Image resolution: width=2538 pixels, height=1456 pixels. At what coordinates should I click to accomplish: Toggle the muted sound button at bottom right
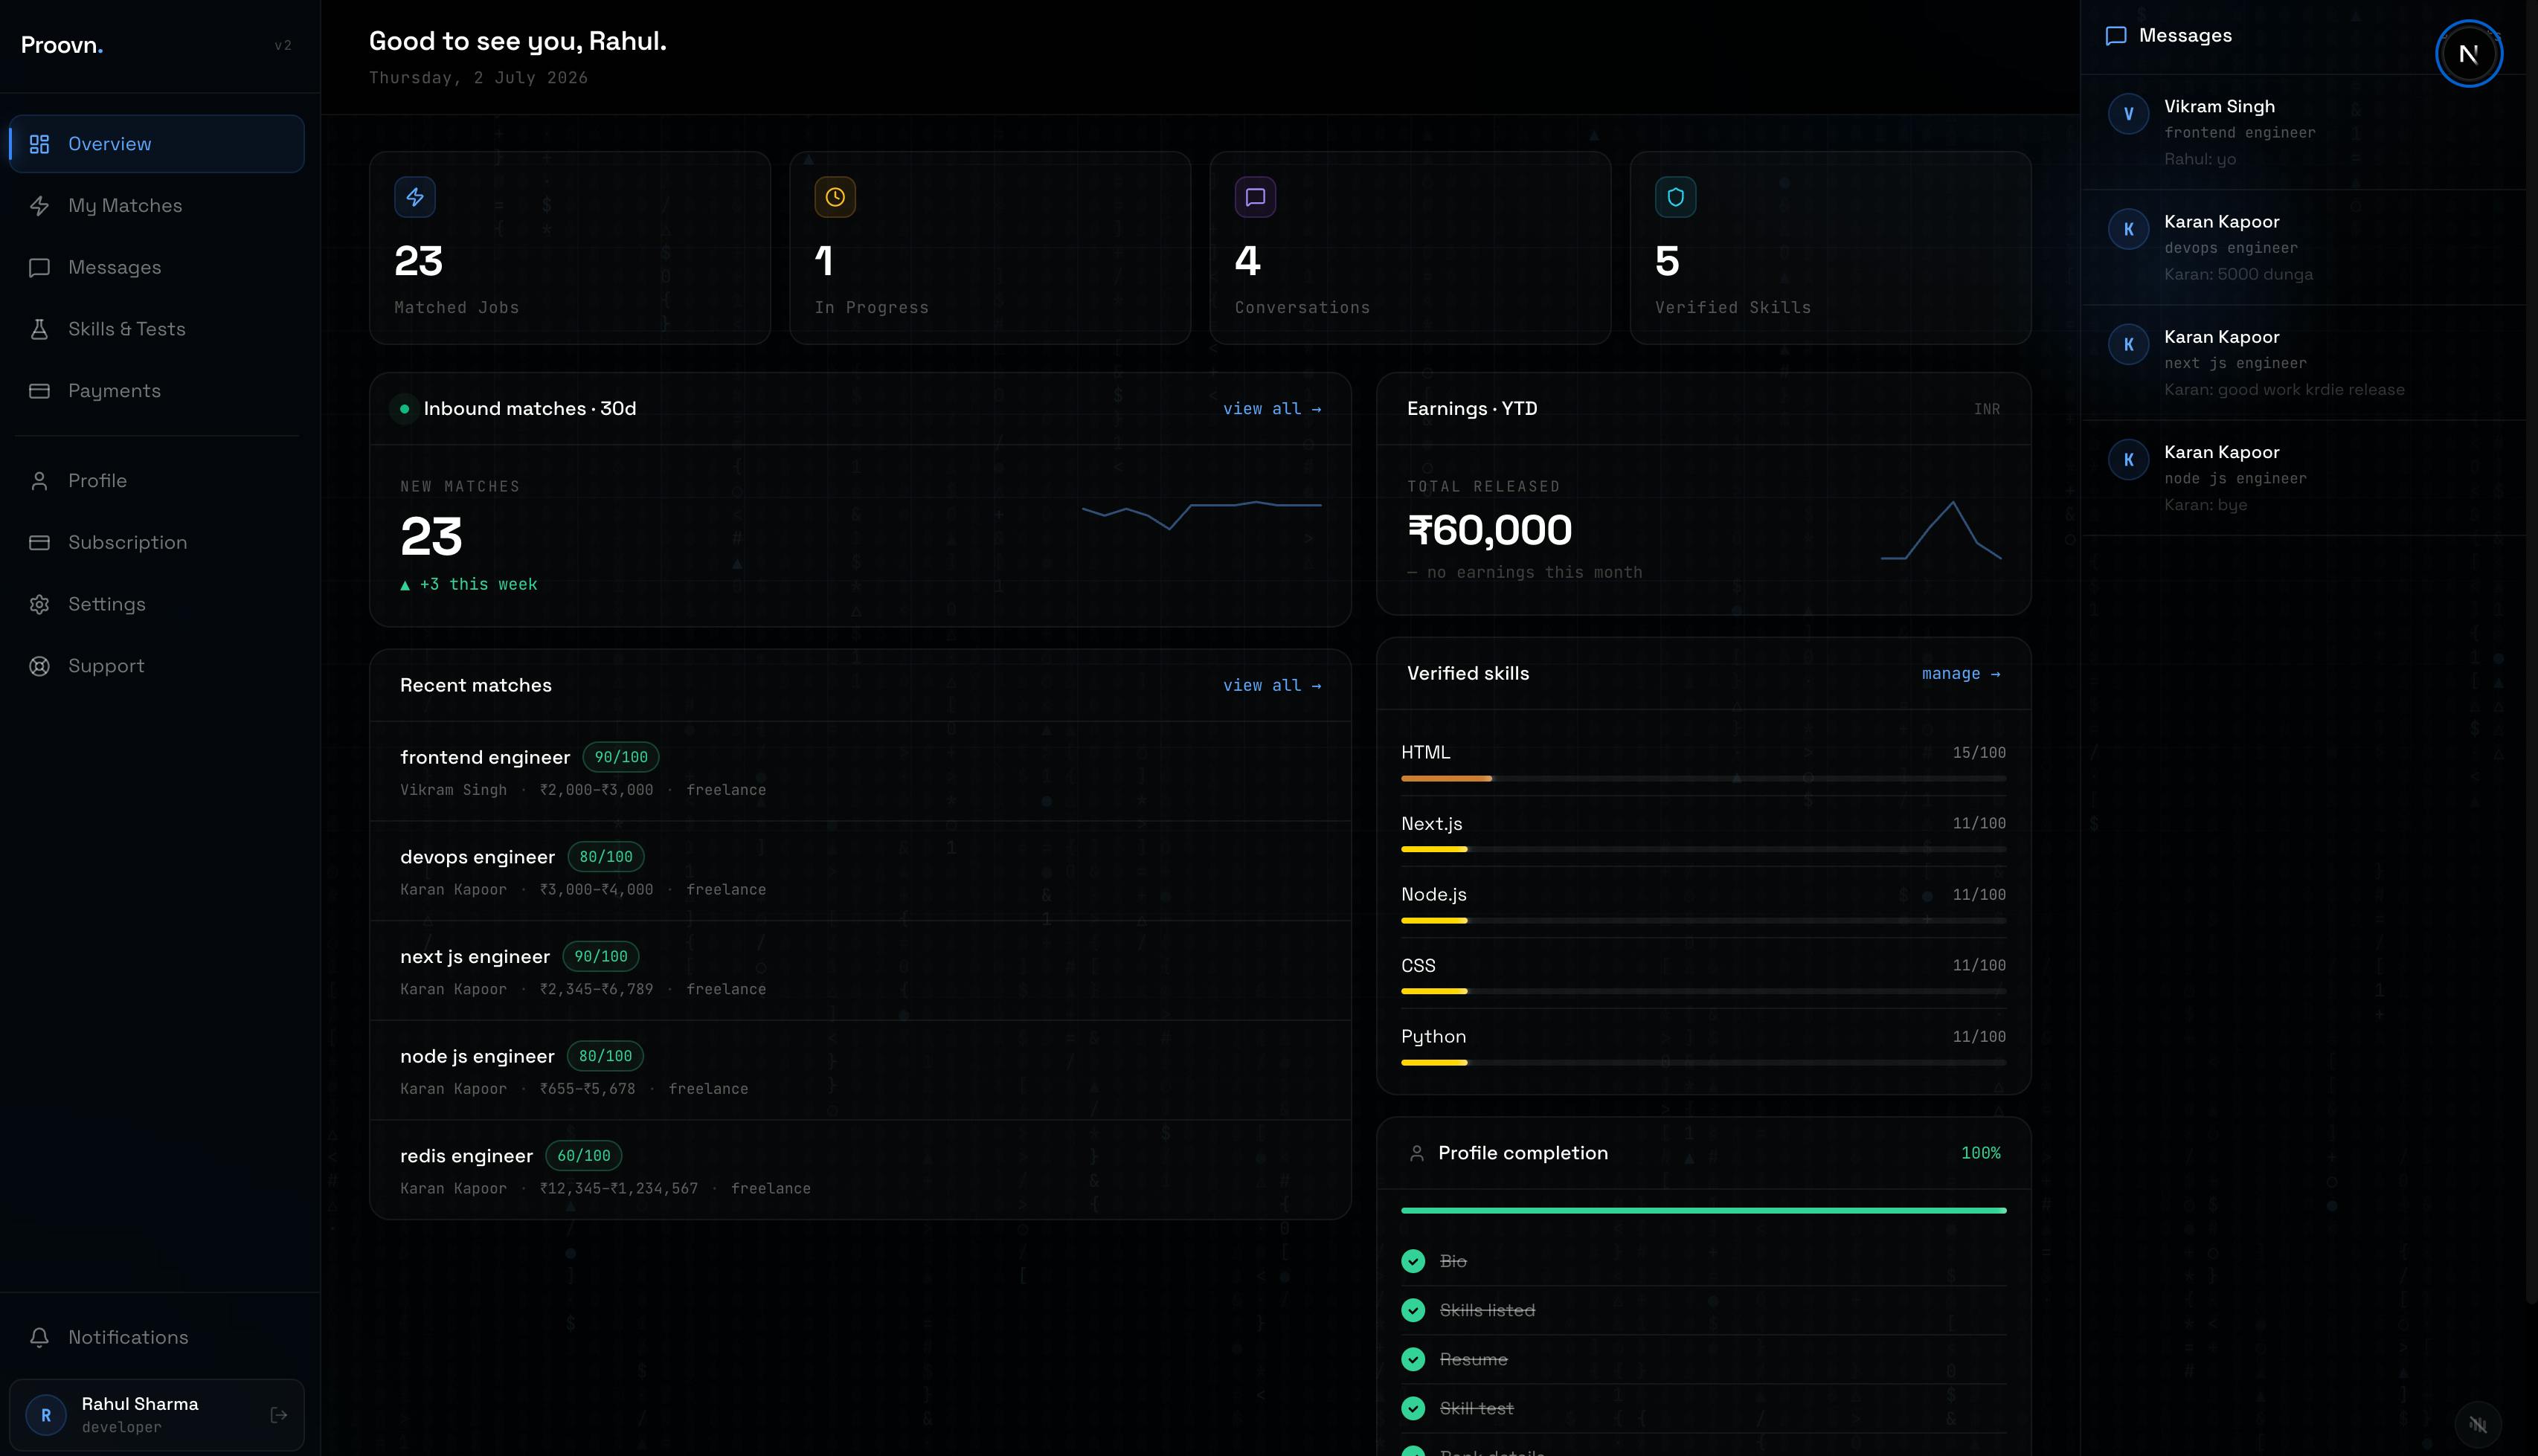2478,1425
